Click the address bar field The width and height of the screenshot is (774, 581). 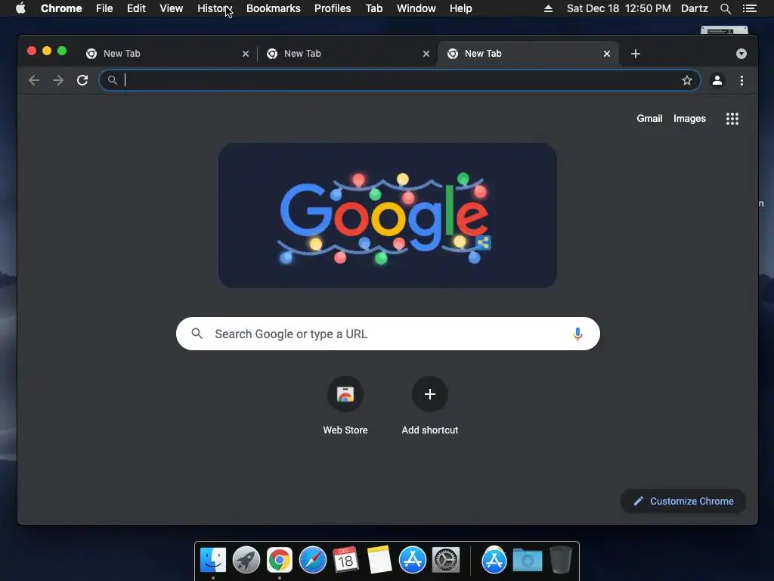(x=400, y=80)
